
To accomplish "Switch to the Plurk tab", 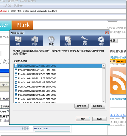I will 22,25.
